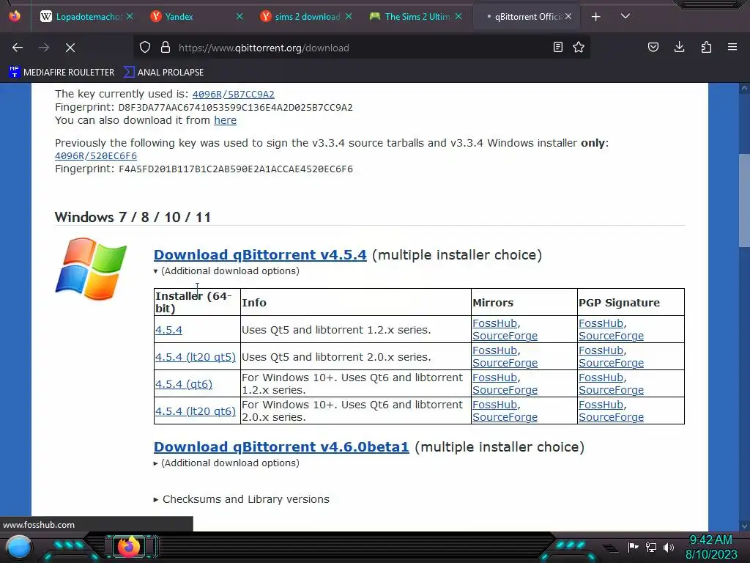Close the Lopadotemacho Wikipedia tab
The image size is (750, 563).
(130, 16)
